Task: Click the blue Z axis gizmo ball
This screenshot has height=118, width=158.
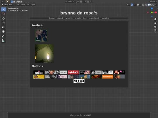Action: (x=152, y=8)
